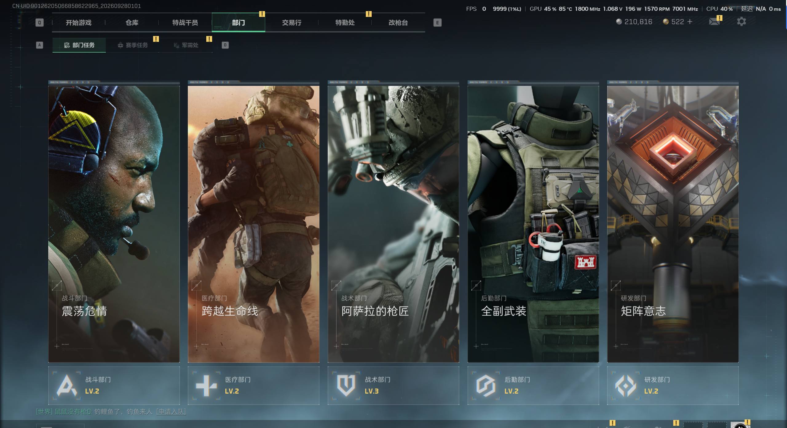Click the Q key hint icon

click(39, 22)
